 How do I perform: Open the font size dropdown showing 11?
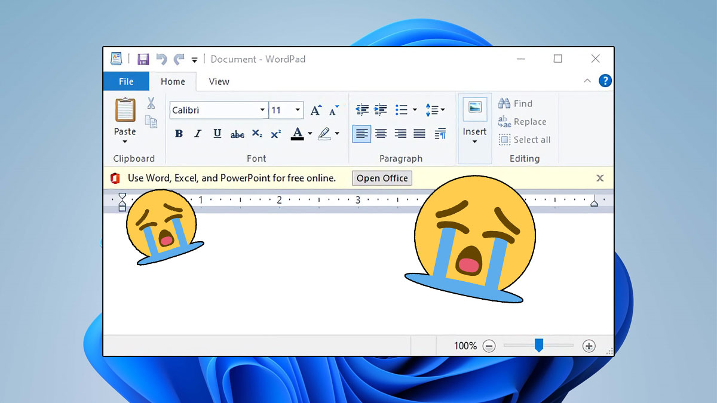[297, 110]
